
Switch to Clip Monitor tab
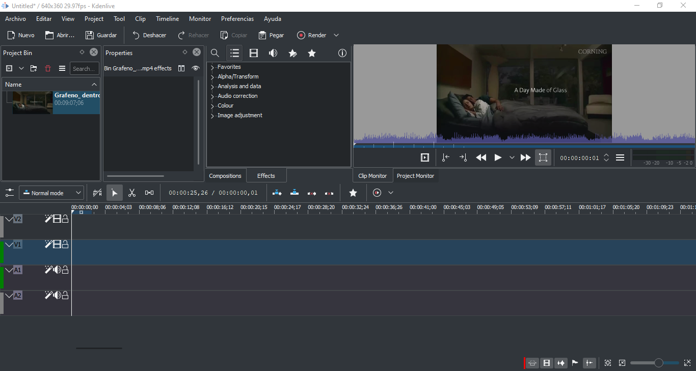pyautogui.click(x=372, y=176)
